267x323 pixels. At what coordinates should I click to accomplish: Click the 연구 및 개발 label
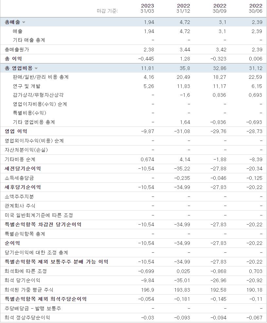[x=27, y=86]
